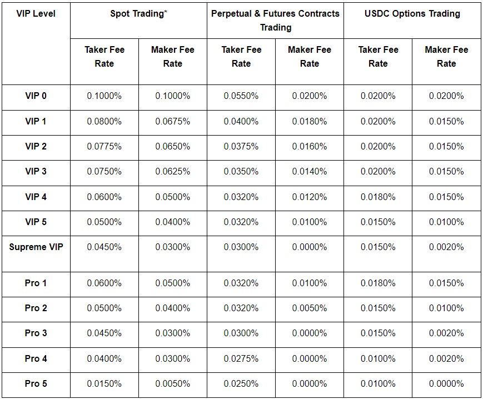Select Pro 2 futures maker fee 0.0050%

[309, 308]
